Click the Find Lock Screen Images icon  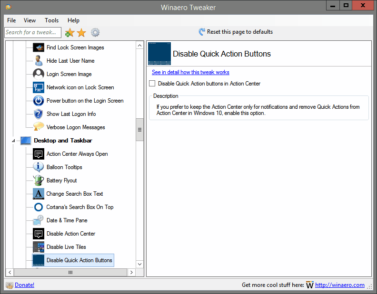point(39,47)
